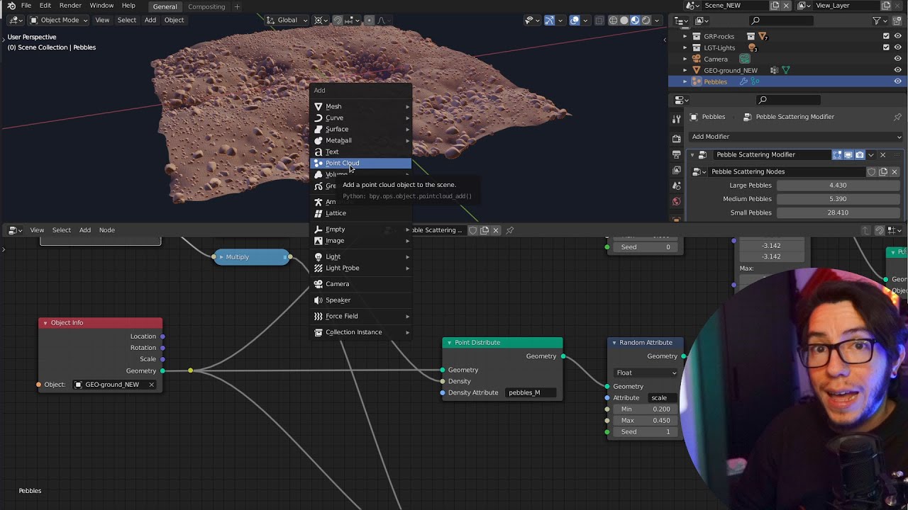This screenshot has height=510, width=908.
Task: Toggle modifier edit mode display
Action: point(837,154)
